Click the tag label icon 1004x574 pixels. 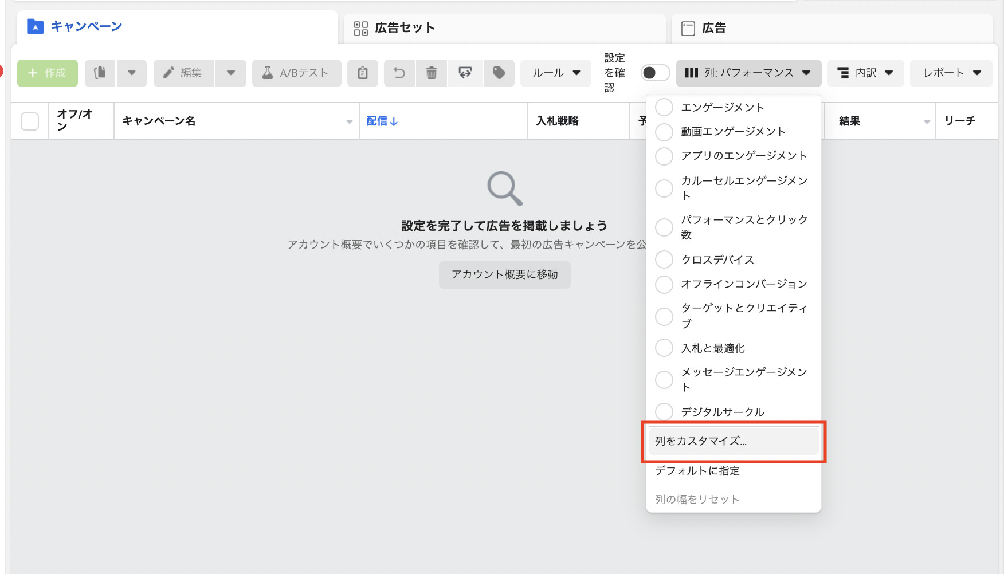click(x=499, y=73)
